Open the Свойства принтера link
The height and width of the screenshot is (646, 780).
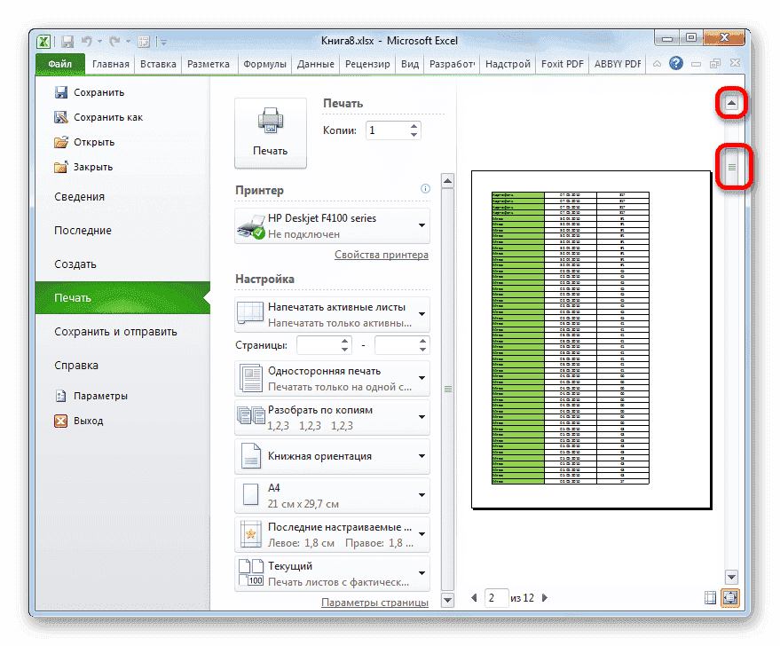tap(380, 254)
